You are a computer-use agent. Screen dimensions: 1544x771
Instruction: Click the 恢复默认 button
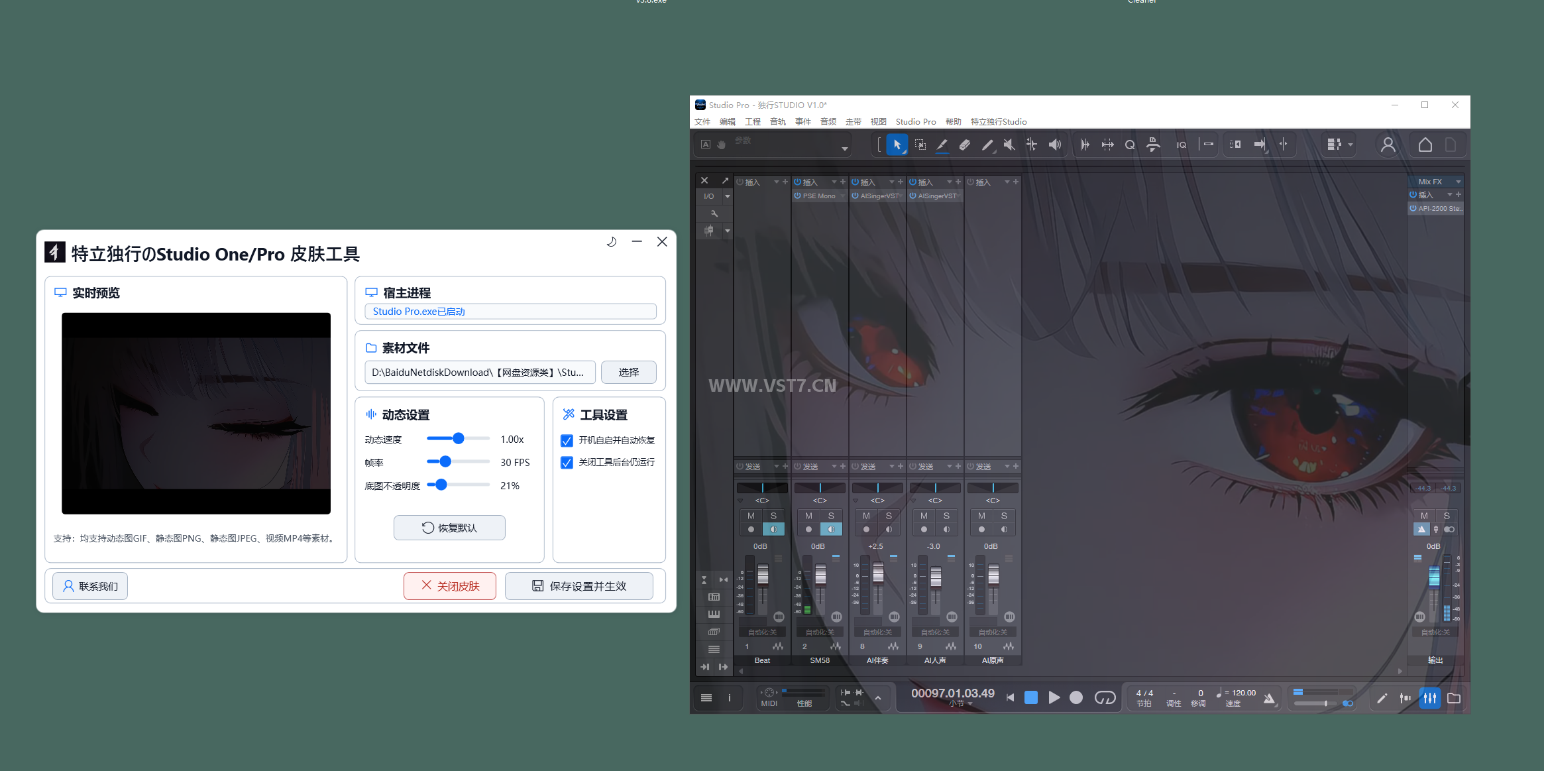click(449, 528)
